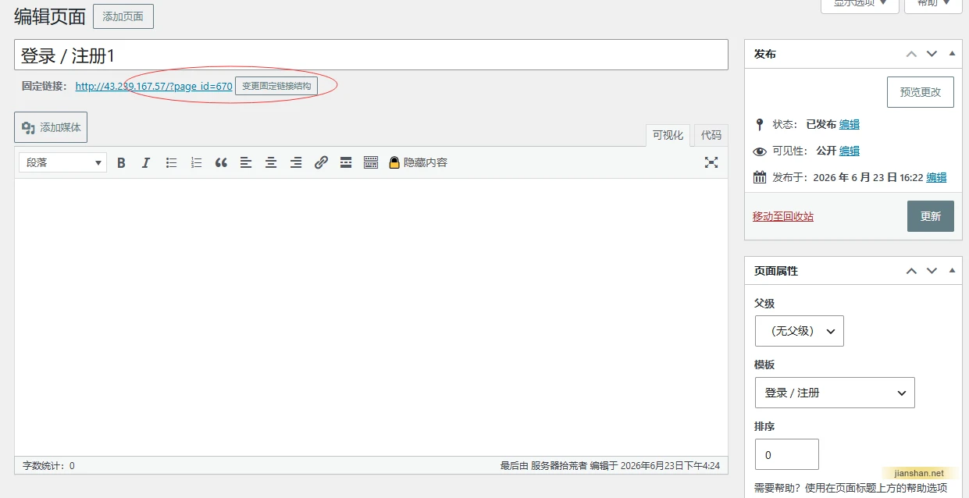The height and width of the screenshot is (498, 969).
Task: Click the page title input field
Action: [371, 55]
